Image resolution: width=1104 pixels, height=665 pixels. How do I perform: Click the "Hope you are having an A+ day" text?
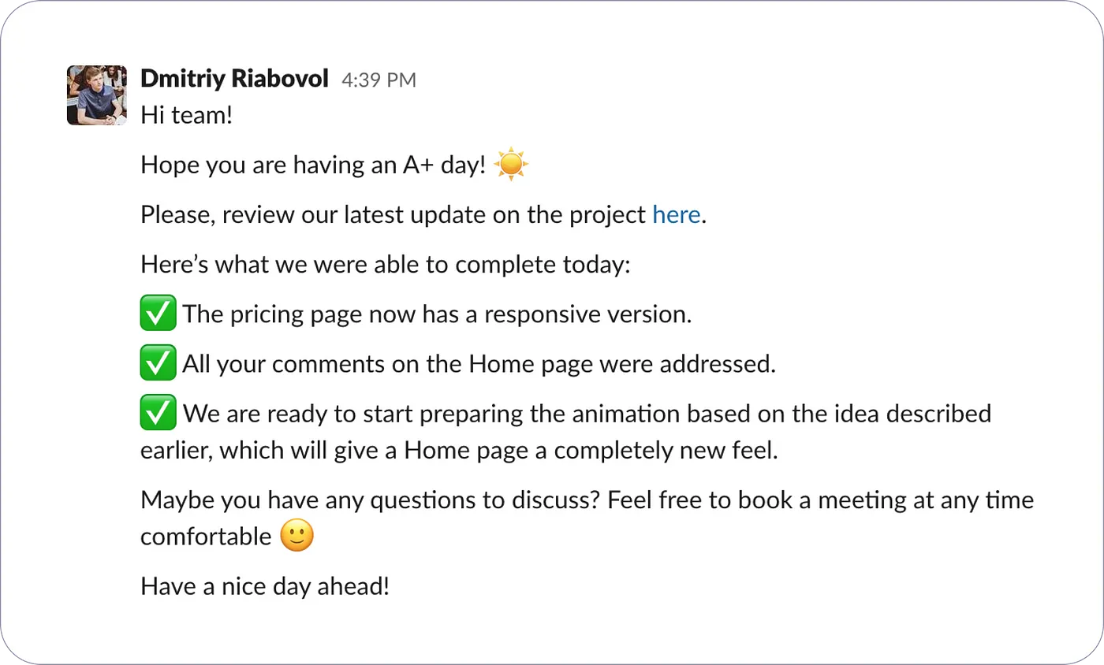tap(312, 165)
